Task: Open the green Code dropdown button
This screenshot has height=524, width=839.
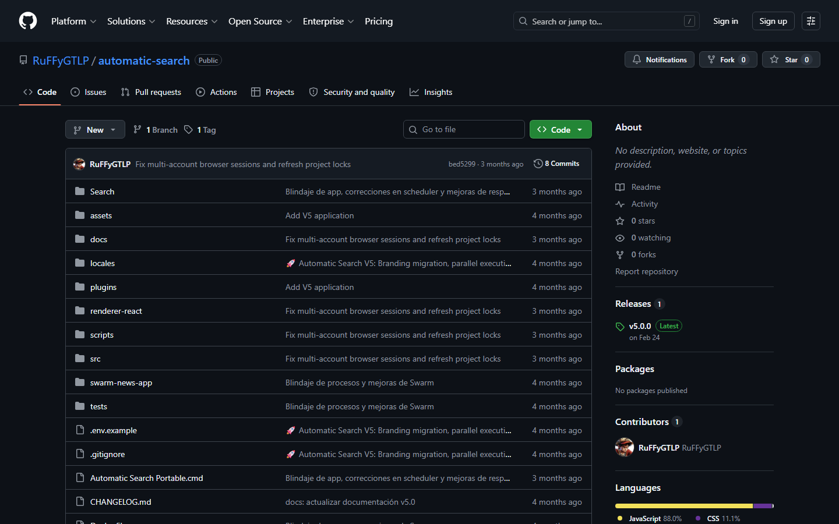Action: pyautogui.click(x=560, y=129)
